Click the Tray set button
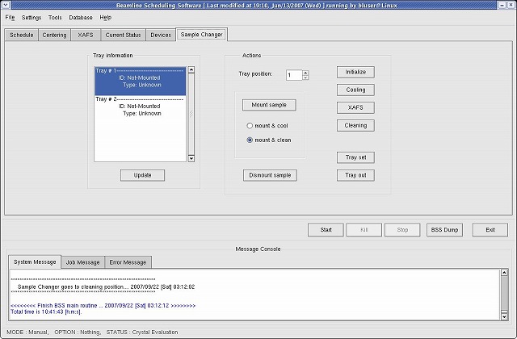 (x=355, y=157)
